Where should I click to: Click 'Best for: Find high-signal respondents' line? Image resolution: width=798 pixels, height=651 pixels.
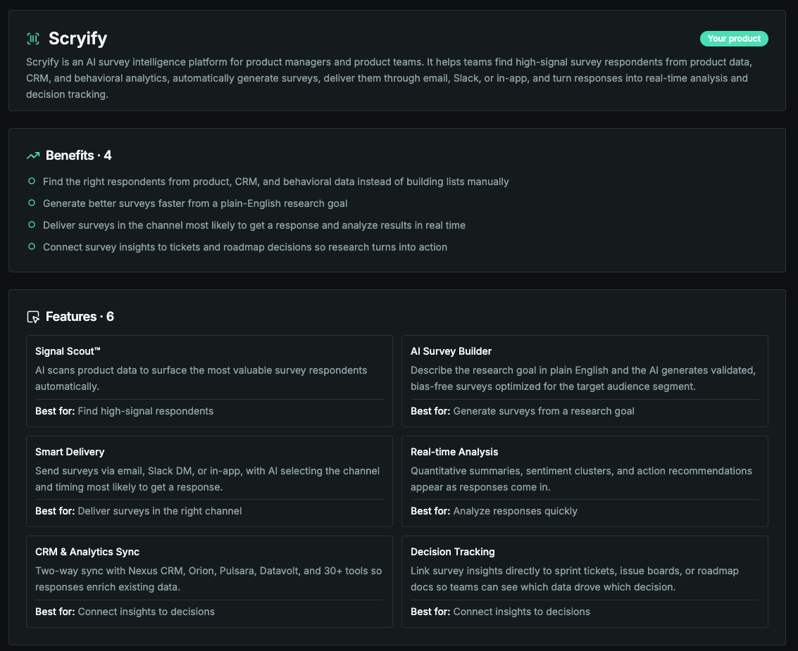click(124, 411)
